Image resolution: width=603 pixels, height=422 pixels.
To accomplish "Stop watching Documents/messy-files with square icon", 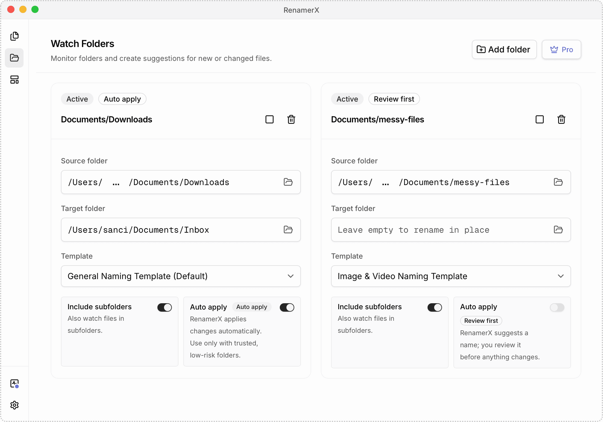I will click(540, 119).
